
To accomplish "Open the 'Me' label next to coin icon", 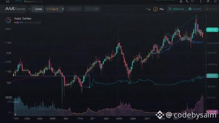I will pos(161,9).
